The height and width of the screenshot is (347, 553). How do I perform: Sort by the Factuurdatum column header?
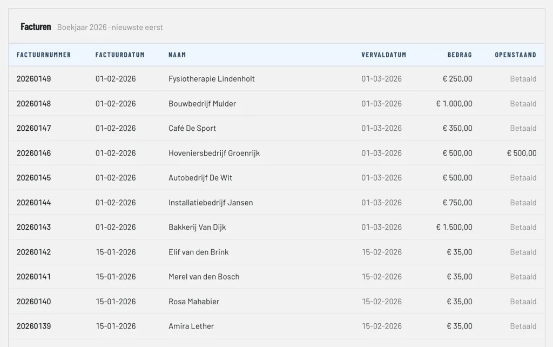(x=120, y=55)
